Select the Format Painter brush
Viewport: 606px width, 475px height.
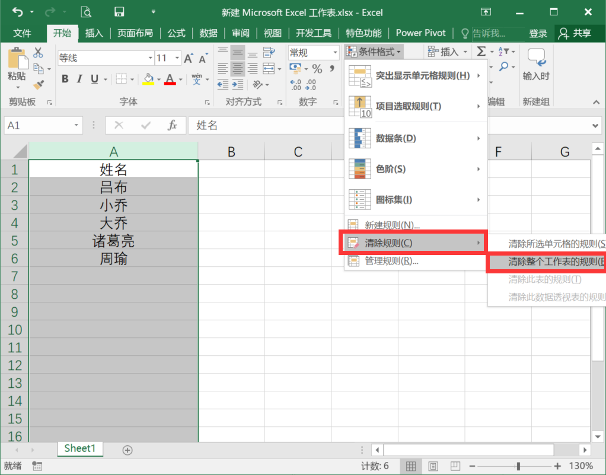39,85
